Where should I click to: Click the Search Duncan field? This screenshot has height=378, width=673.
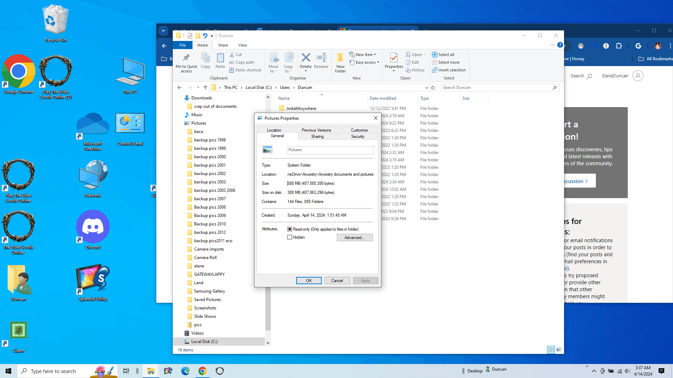(x=496, y=87)
